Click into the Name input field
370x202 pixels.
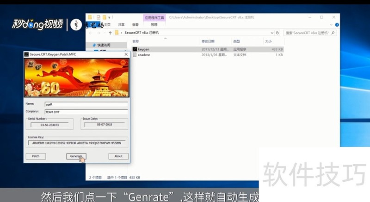[x=86, y=104]
